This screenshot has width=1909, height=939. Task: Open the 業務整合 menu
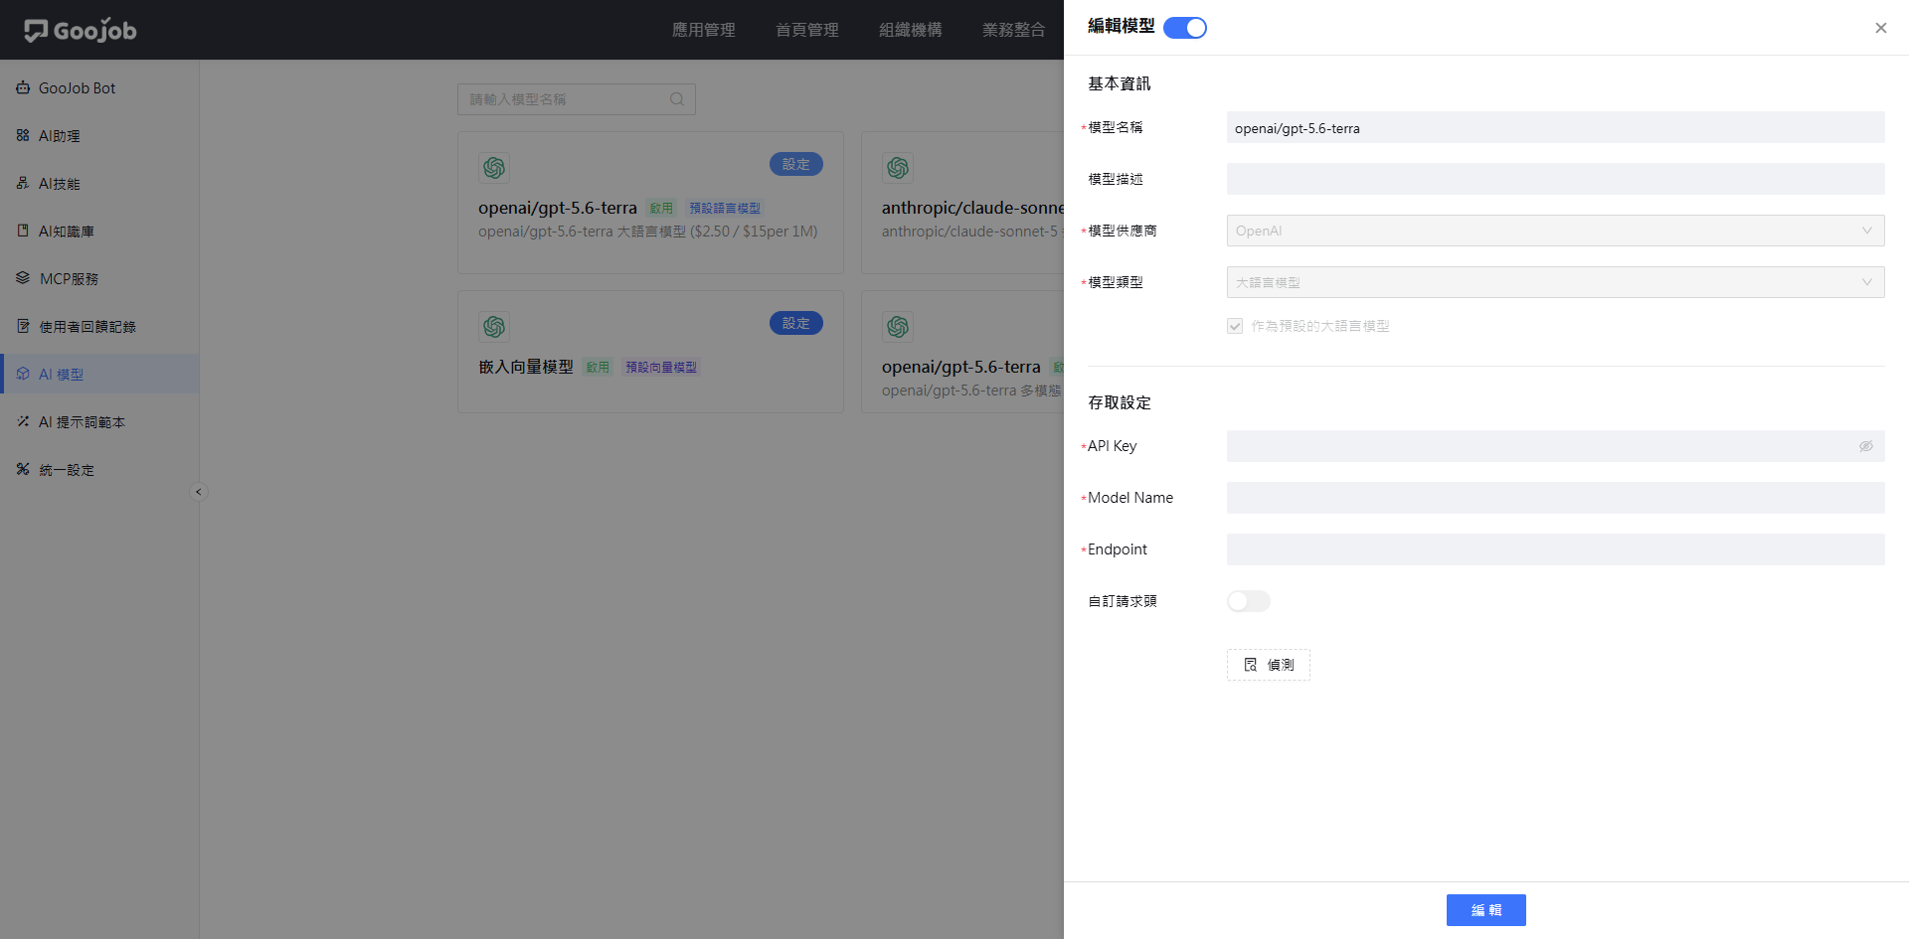(x=1014, y=30)
